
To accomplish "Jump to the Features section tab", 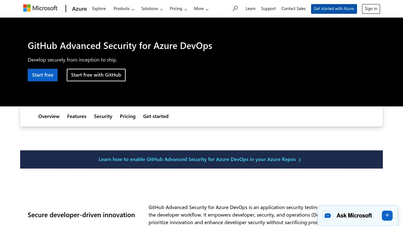I will (77, 116).
